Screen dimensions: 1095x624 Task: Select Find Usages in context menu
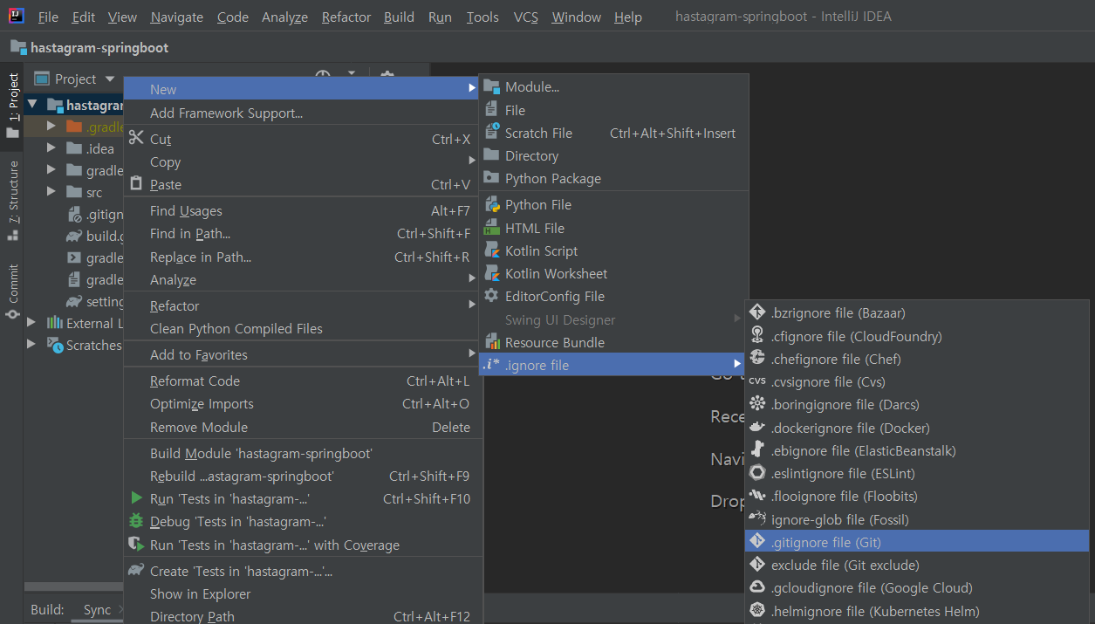[302, 210]
